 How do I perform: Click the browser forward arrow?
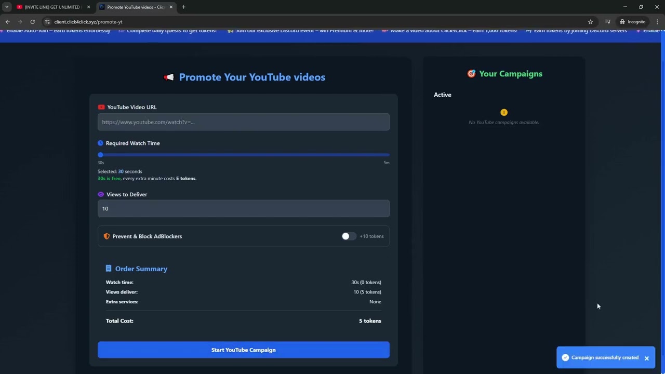coord(20,22)
